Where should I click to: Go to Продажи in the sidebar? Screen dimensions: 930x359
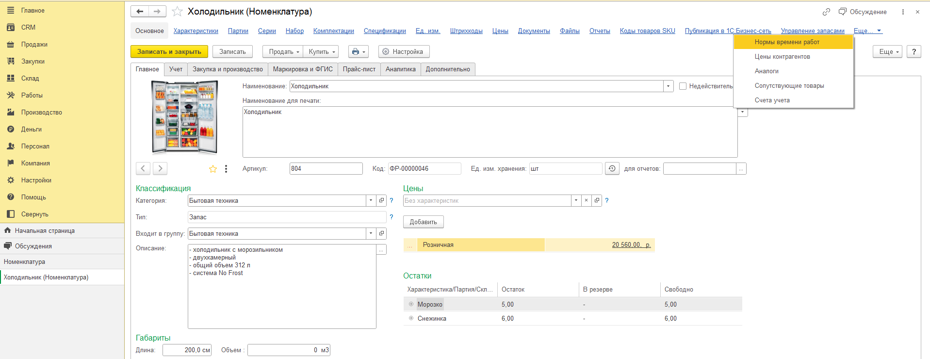34,44
